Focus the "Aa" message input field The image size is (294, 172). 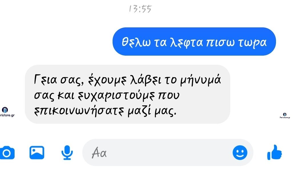coord(168,152)
